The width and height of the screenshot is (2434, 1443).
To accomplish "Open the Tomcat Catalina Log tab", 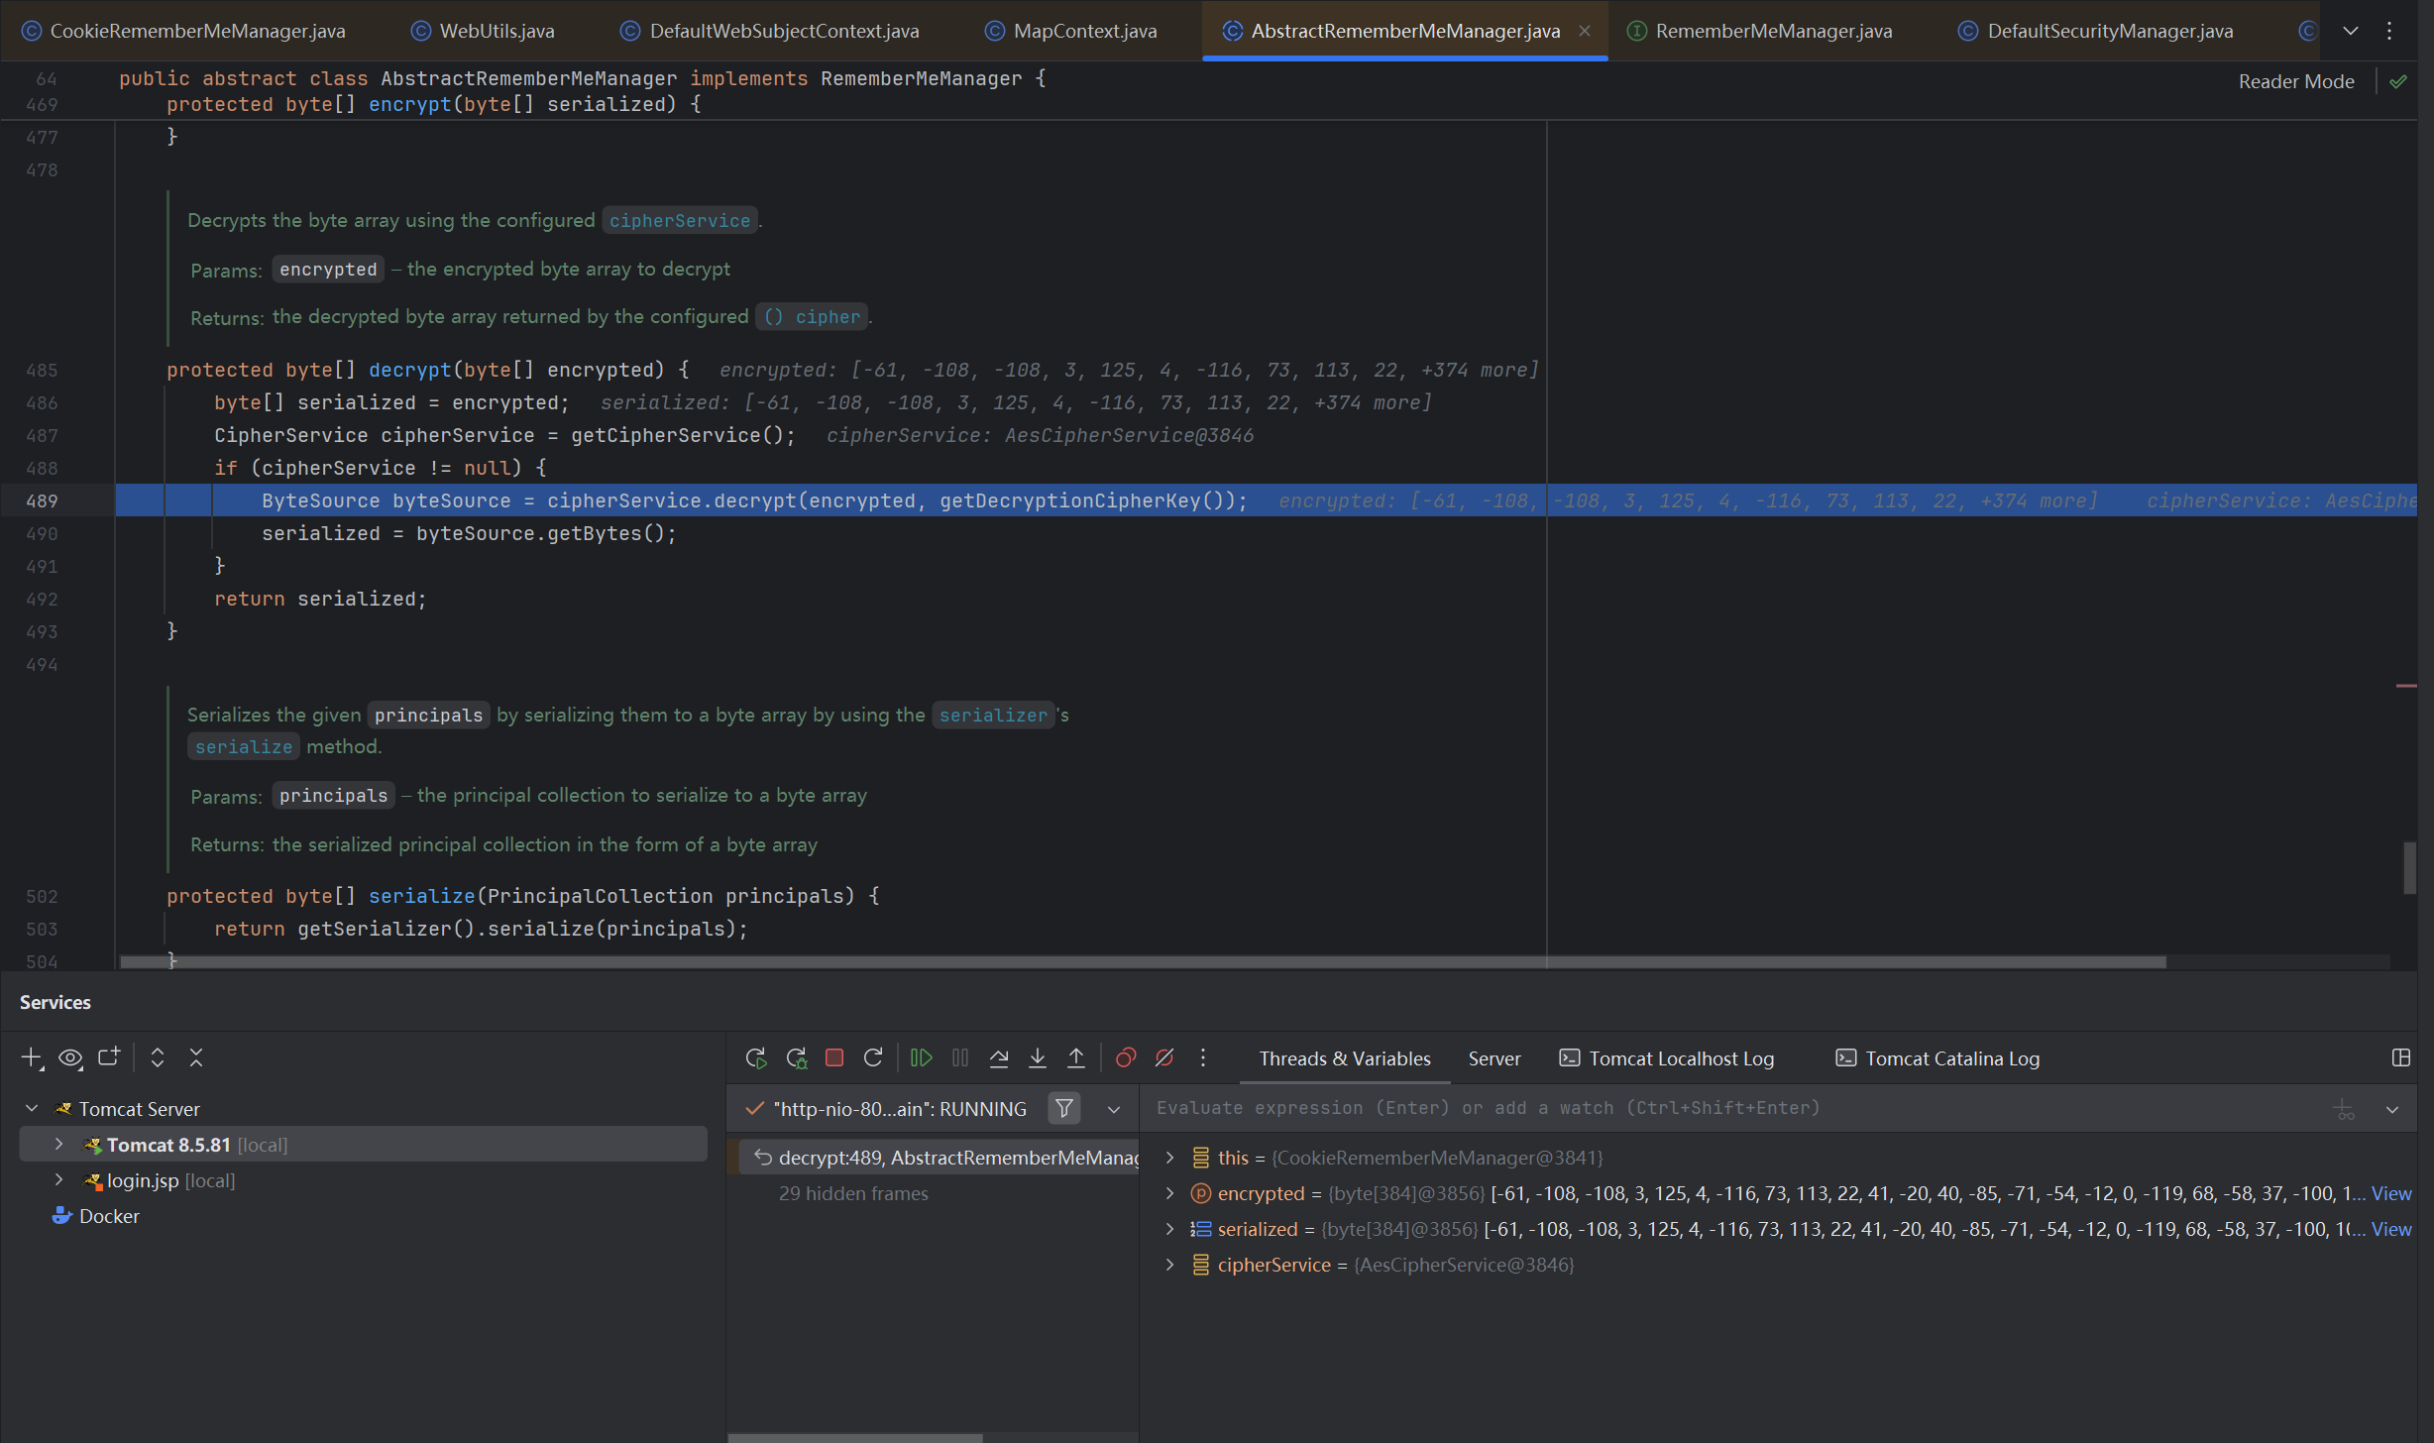I will (x=1950, y=1057).
